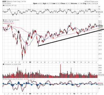Click the 20.0 price axis label
The height and width of the screenshot is (95, 104).
pyautogui.click(x=100, y=54)
